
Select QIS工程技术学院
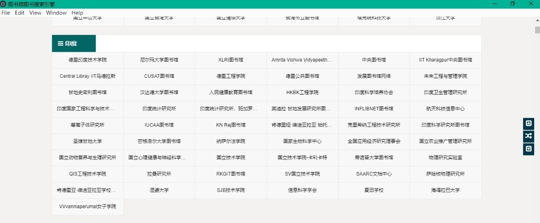88,174
